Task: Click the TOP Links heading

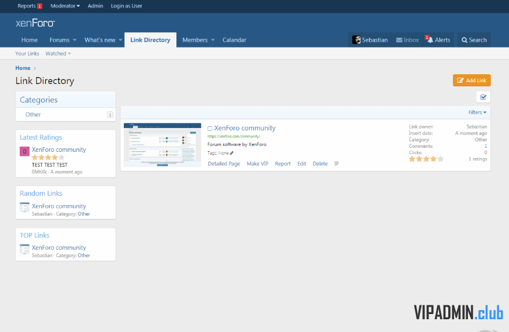Action: [34, 235]
